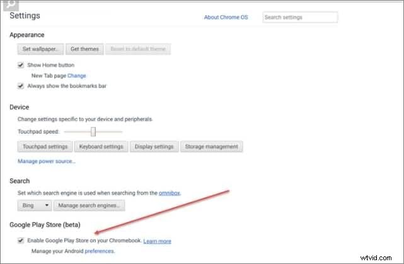Open the Play Store Learn more link
This screenshot has height=264, width=404.
[157, 241]
